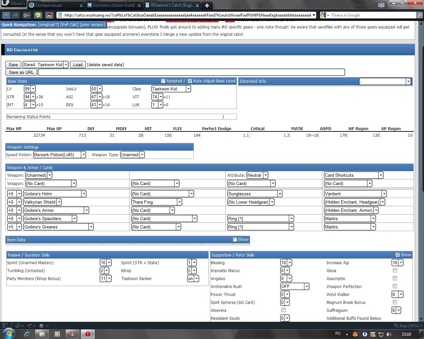
Task: Open Internet Explorer from the taskbar
Action: click(27, 334)
